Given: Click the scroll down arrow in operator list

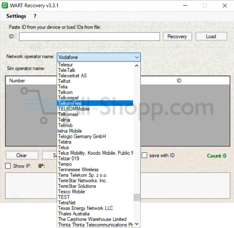Looking at the screenshot, I should pos(136,224).
